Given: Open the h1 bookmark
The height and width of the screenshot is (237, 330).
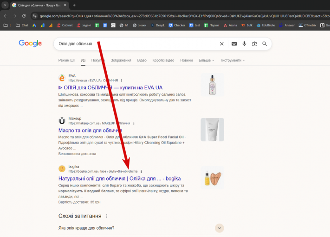Looking at the screenshot, I should (x=124, y=25).
